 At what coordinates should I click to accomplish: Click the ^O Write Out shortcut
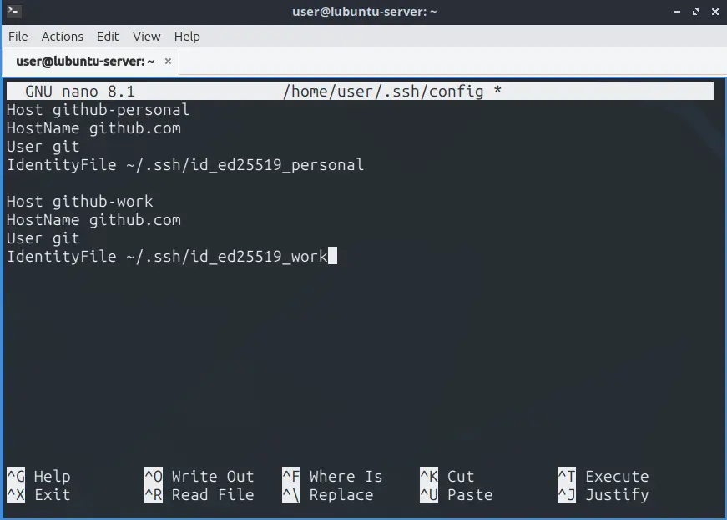[199, 477]
